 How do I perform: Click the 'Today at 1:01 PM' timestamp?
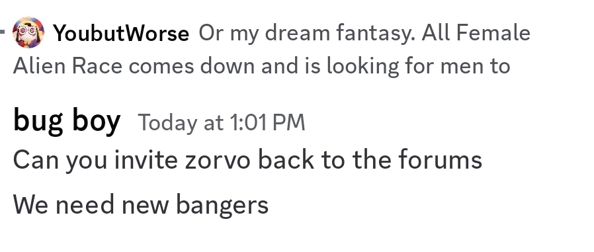pyautogui.click(x=221, y=122)
